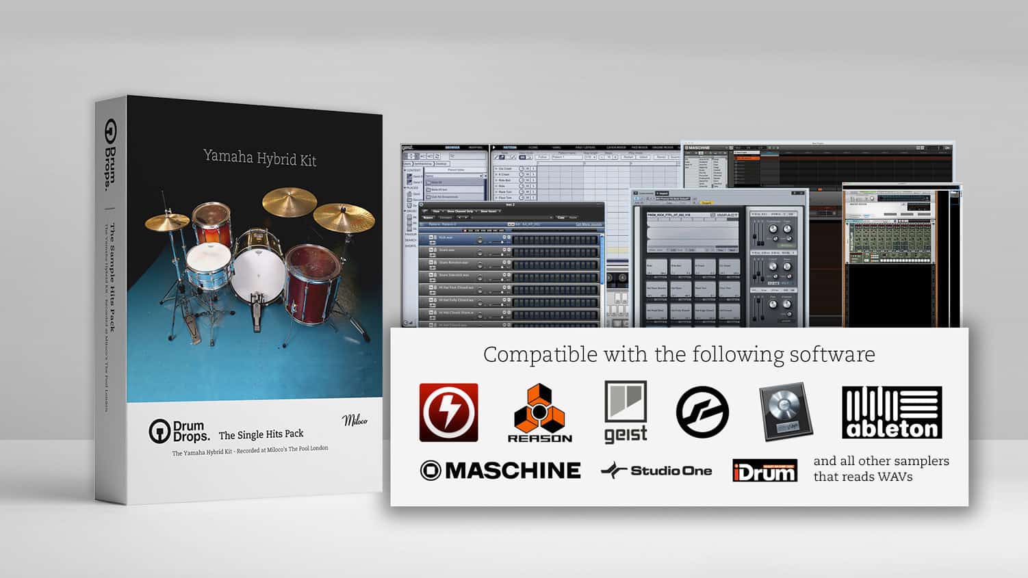Viewport: 1028px width, 578px height.
Task: Click 'Compatible with the following software' heading
Action: (679, 354)
